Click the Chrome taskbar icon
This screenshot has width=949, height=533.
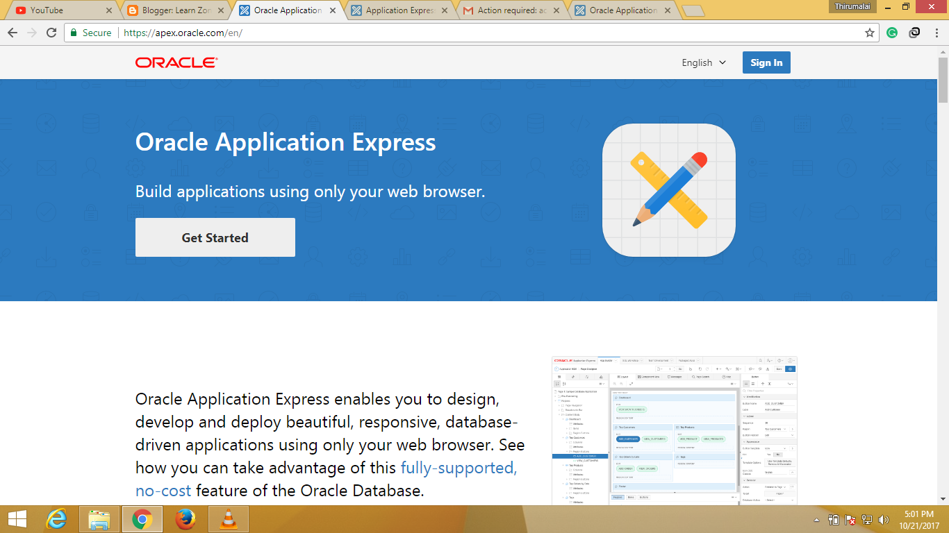tap(142, 519)
